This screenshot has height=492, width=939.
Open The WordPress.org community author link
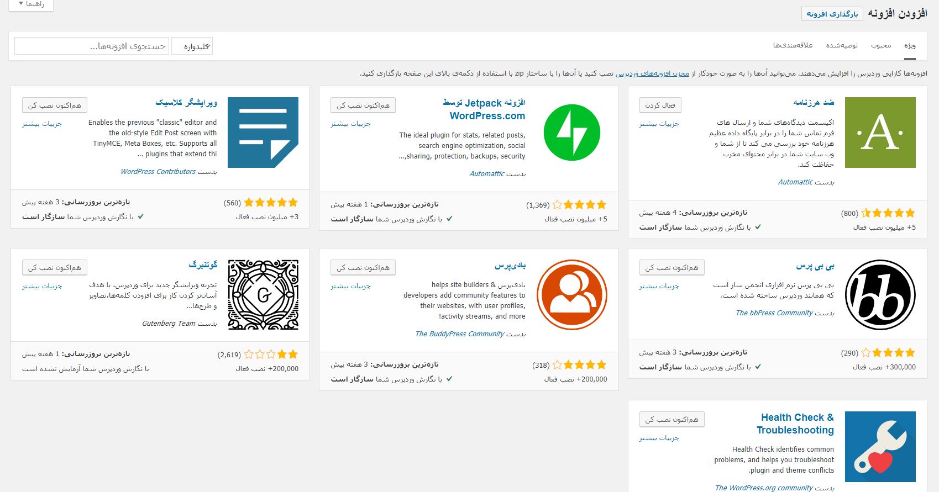tap(764, 488)
